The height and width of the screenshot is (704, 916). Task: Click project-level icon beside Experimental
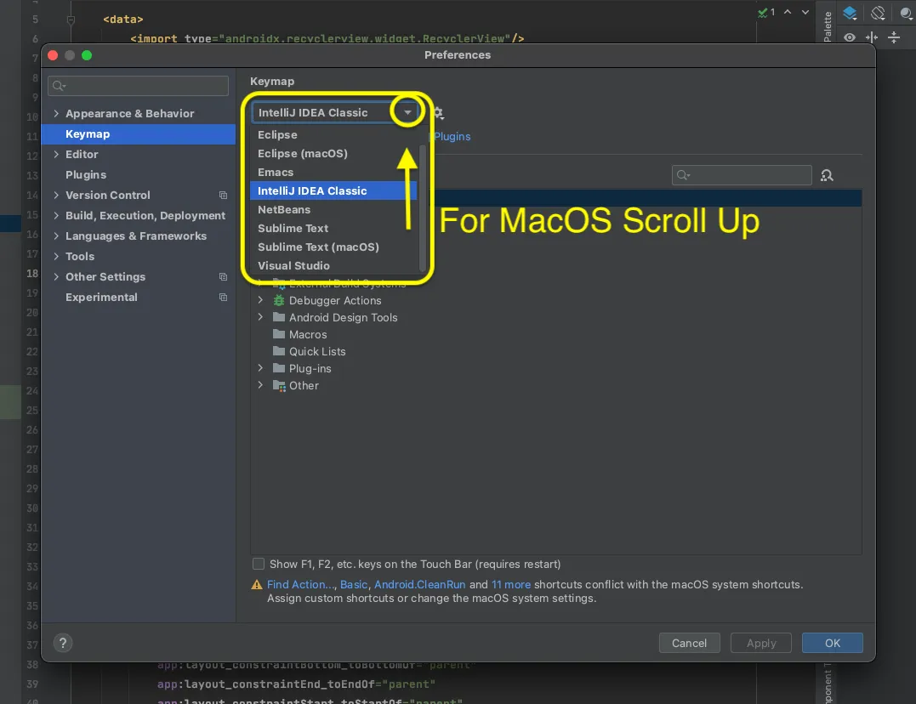tap(223, 298)
